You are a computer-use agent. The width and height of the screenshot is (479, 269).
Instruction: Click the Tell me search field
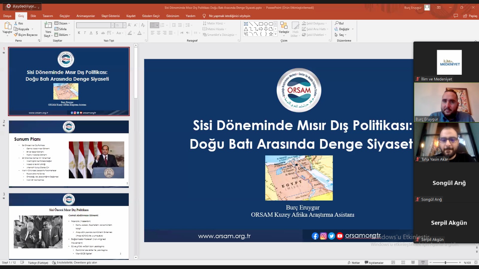[229, 16]
